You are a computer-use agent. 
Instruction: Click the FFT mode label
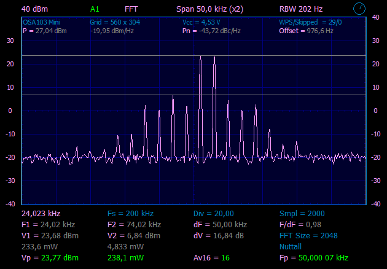point(131,9)
